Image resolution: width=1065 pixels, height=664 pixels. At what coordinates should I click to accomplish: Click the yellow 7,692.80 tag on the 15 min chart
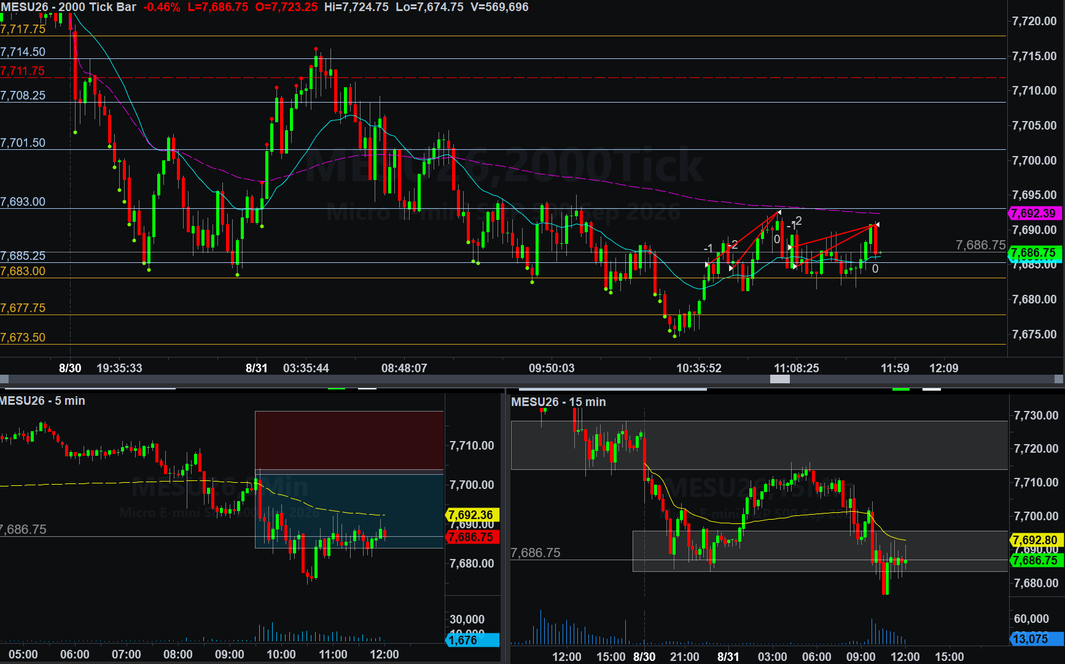click(1036, 540)
